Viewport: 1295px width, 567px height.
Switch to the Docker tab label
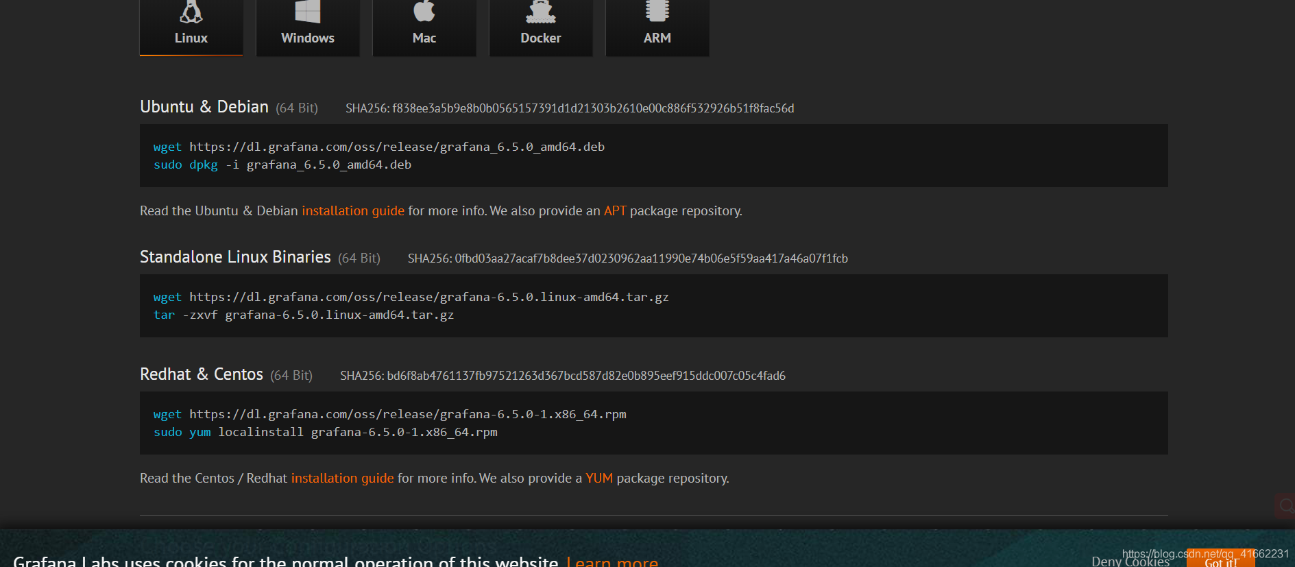pos(541,38)
